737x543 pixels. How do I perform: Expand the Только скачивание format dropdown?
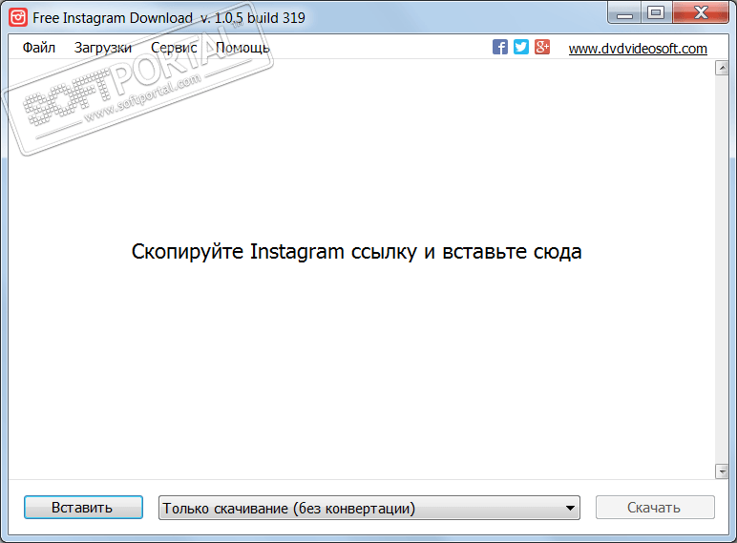click(368, 508)
